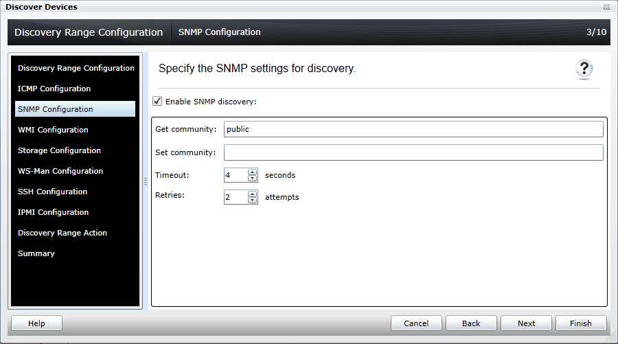Viewport: 618px width, 344px height.
Task: Decrease the Timeout seconds value
Action: click(x=253, y=179)
